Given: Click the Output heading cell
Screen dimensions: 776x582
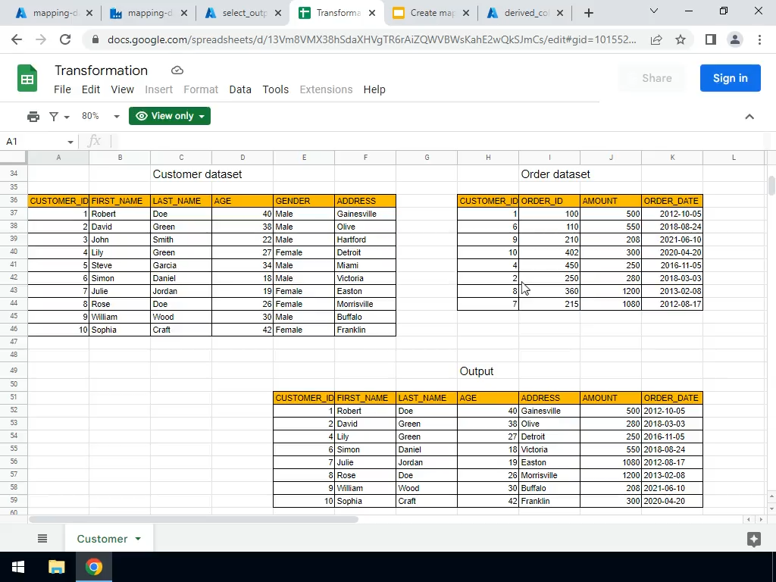Looking at the screenshot, I should [488, 371].
